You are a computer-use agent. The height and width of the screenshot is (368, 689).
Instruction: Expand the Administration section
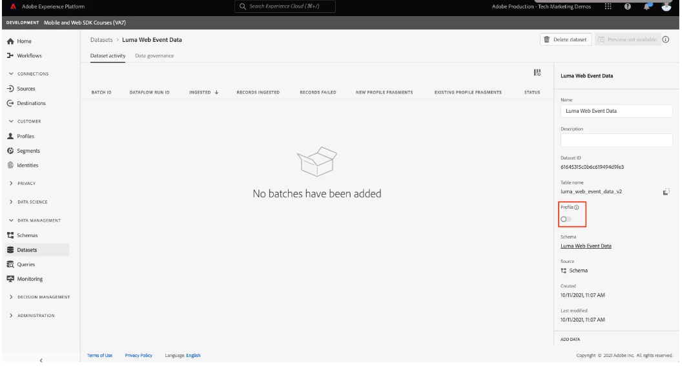(x=11, y=315)
